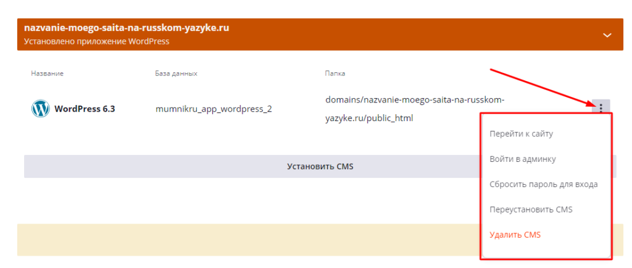Select 'Перейти к сайту' menu item
632x268 pixels.
click(521, 134)
